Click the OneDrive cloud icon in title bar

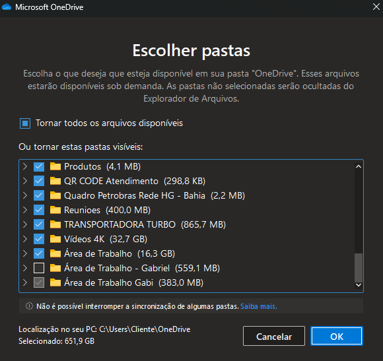pos(7,7)
